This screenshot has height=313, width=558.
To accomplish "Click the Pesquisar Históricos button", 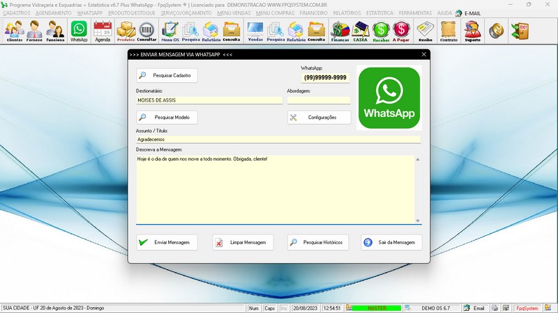I will point(318,242).
